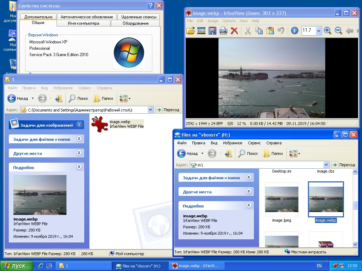Open the Image menu in IrfanView
362x271 pixels.
click(213, 21)
